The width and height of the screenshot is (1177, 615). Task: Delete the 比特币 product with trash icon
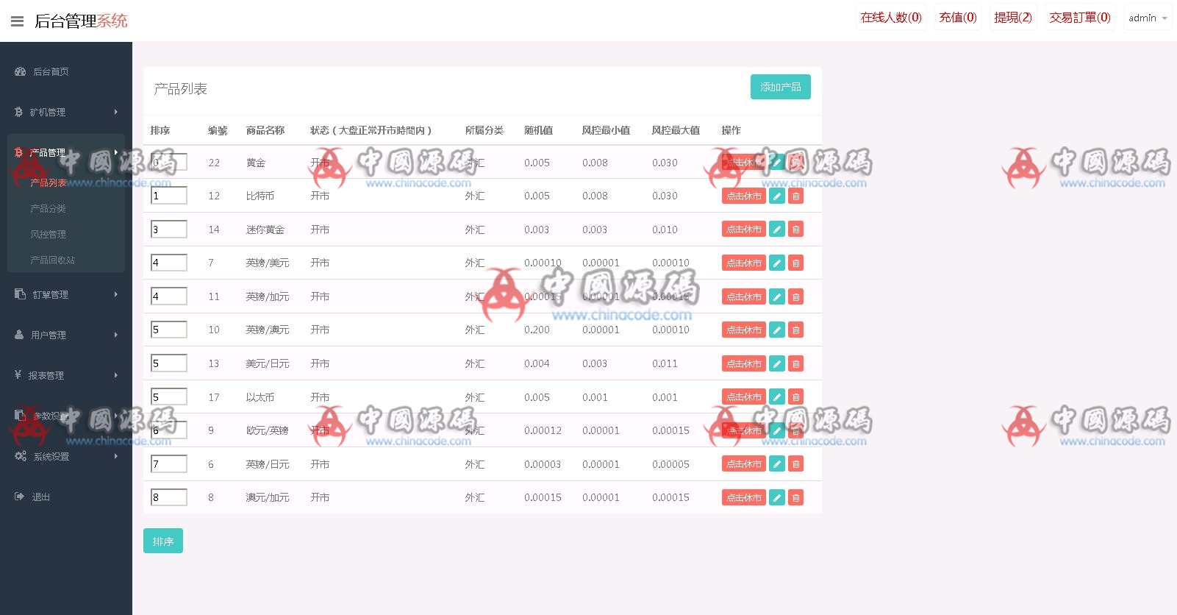pos(795,196)
